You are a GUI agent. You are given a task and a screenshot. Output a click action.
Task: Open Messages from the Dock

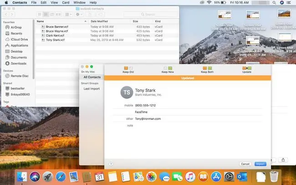tap(164, 177)
